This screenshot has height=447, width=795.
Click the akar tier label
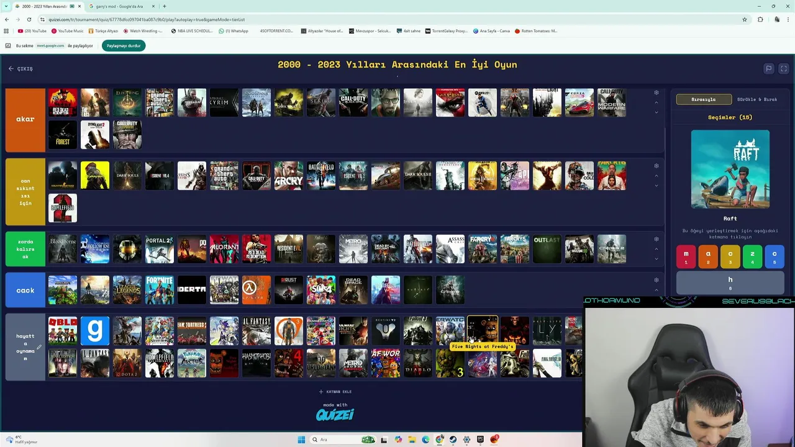tap(25, 119)
